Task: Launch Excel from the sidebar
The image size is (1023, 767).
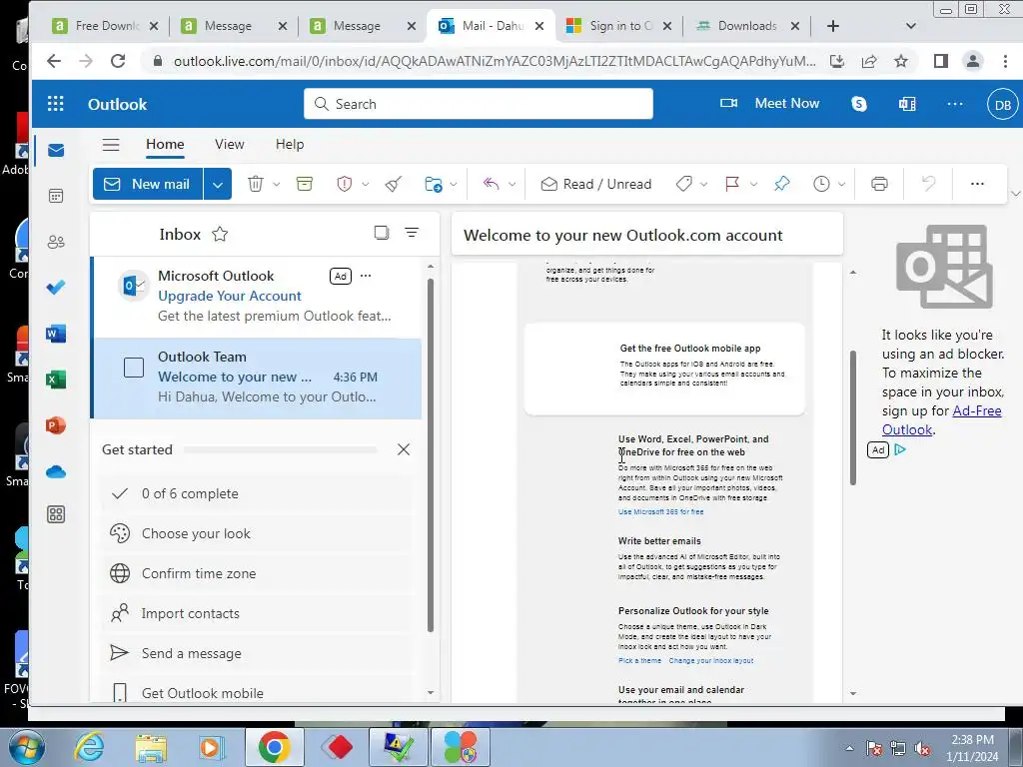Action: pyautogui.click(x=56, y=380)
